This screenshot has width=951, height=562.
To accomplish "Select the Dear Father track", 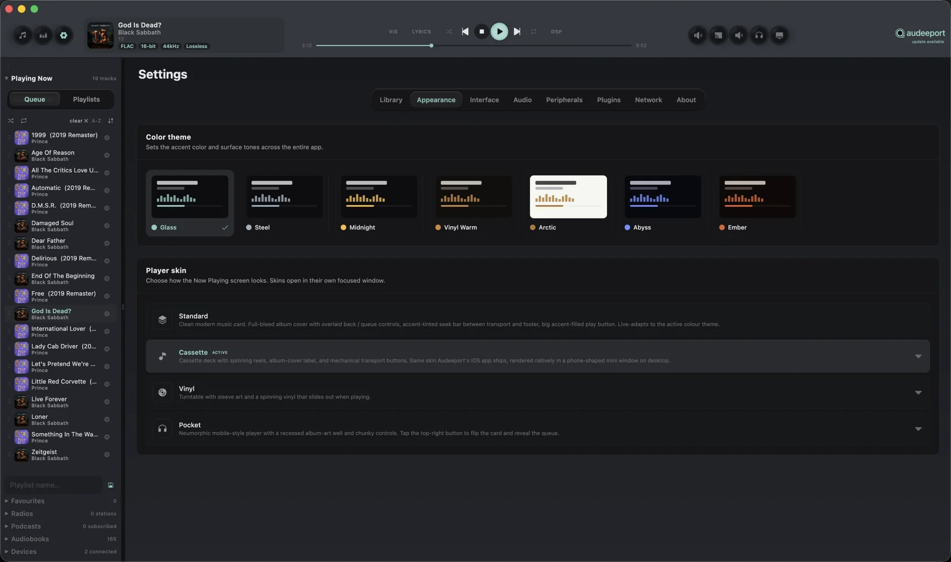I will pos(61,243).
